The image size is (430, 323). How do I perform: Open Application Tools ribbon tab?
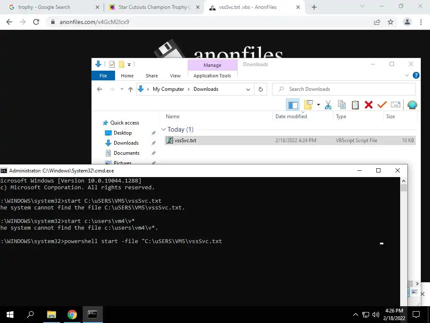tap(212, 76)
